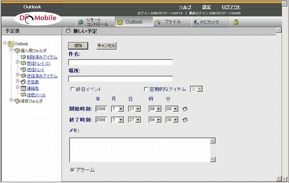This screenshot has width=289, height=183.
Task: Open the 受信トレイ (1) link
Action: click(39, 64)
